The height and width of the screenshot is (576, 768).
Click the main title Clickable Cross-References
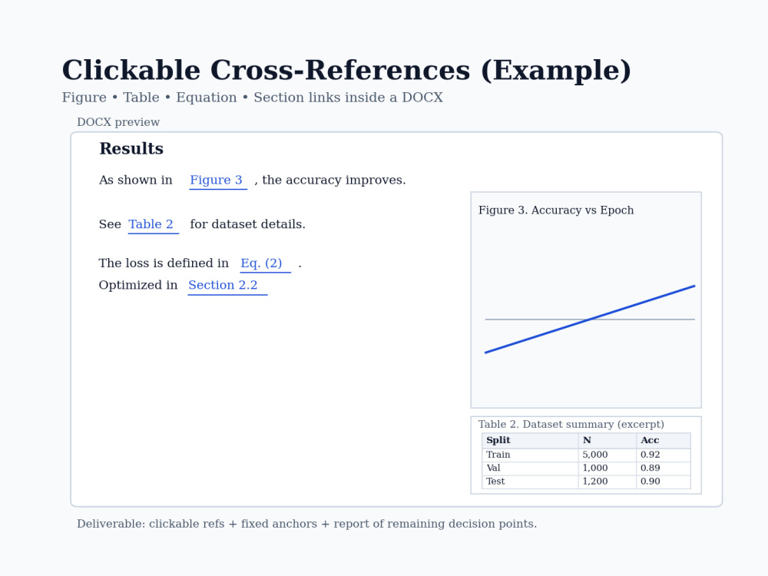346,71
